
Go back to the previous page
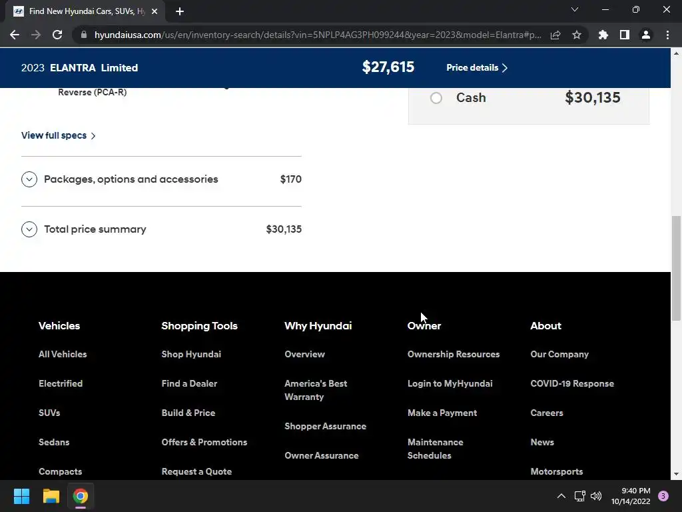click(x=15, y=35)
